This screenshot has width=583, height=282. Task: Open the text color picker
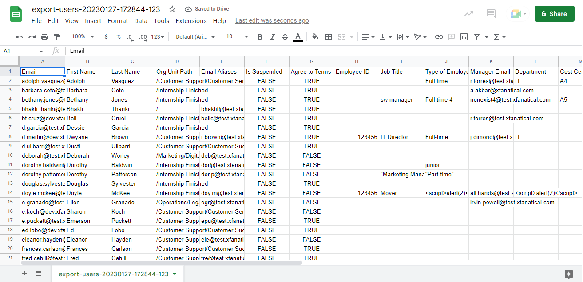pyautogui.click(x=298, y=37)
